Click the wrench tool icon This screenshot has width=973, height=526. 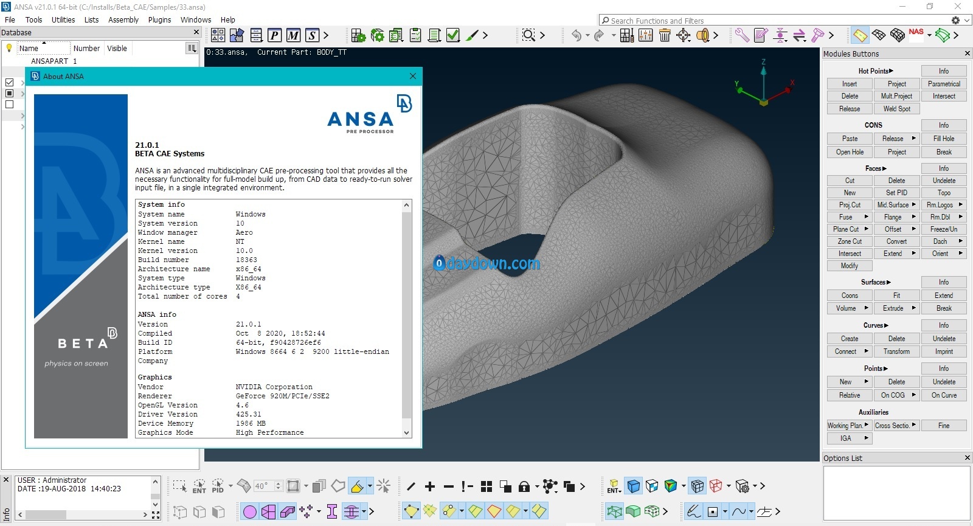click(x=741, y=35)
